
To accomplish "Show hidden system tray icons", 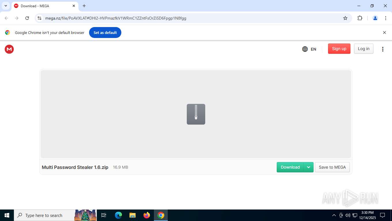I will click(x=334, y=215).
